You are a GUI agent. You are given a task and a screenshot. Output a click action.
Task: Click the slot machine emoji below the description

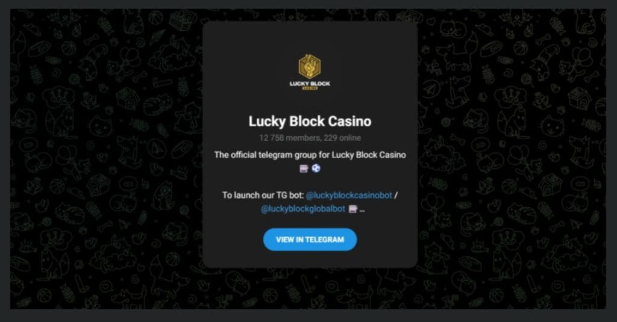pos(304,169)
